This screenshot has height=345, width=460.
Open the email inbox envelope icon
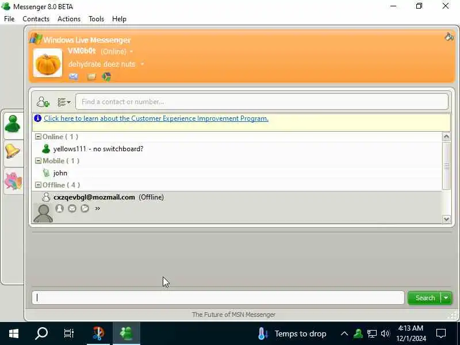pos(74,77)
